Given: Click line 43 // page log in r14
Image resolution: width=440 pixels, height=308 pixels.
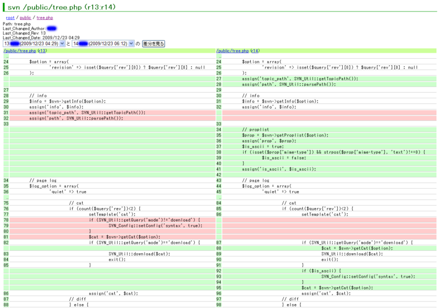Looking at the screenshot, I should click(x=256, y=181).
